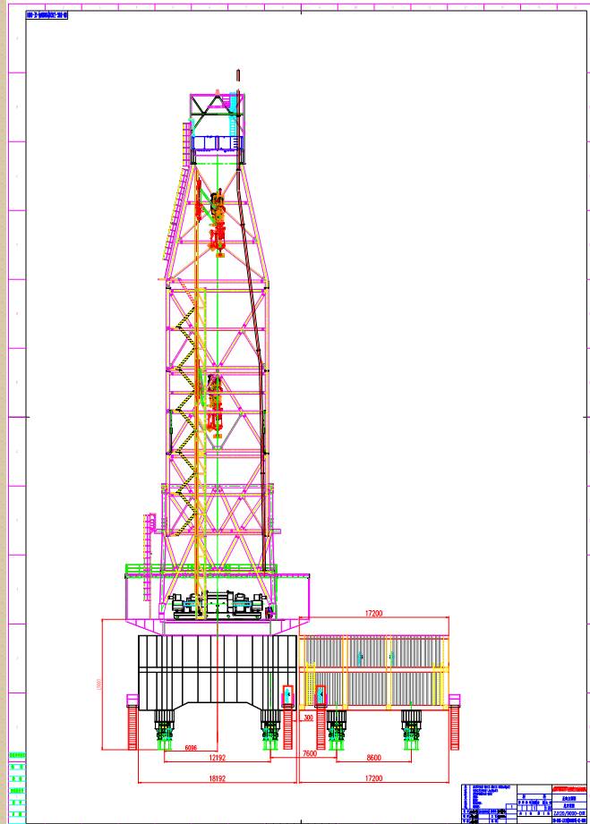Select the black substructure frame below drill floor
This screenshot has height=824, width=590.
pos(215,667)
